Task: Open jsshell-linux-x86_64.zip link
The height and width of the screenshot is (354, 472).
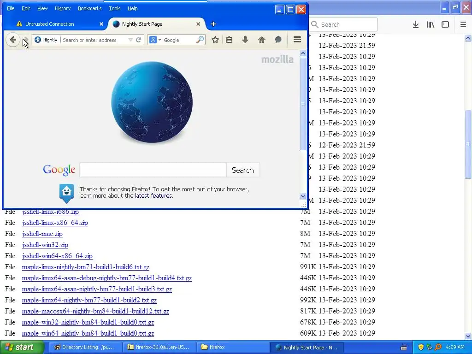Action: click(x=55, y=223)
